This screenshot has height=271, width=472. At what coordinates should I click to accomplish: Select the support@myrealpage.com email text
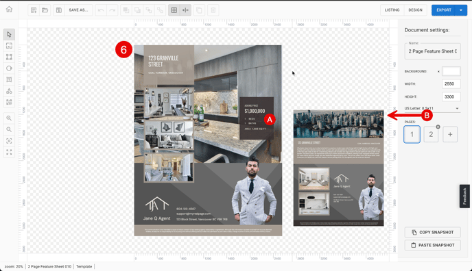[x=193, y=214]
